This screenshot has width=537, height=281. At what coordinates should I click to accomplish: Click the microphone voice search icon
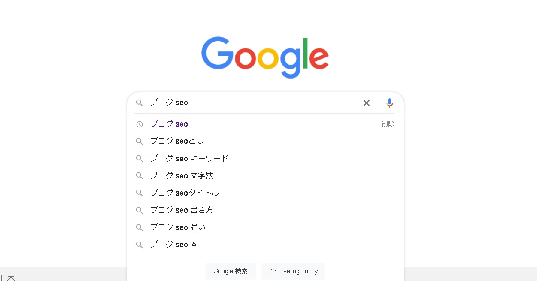389,103
